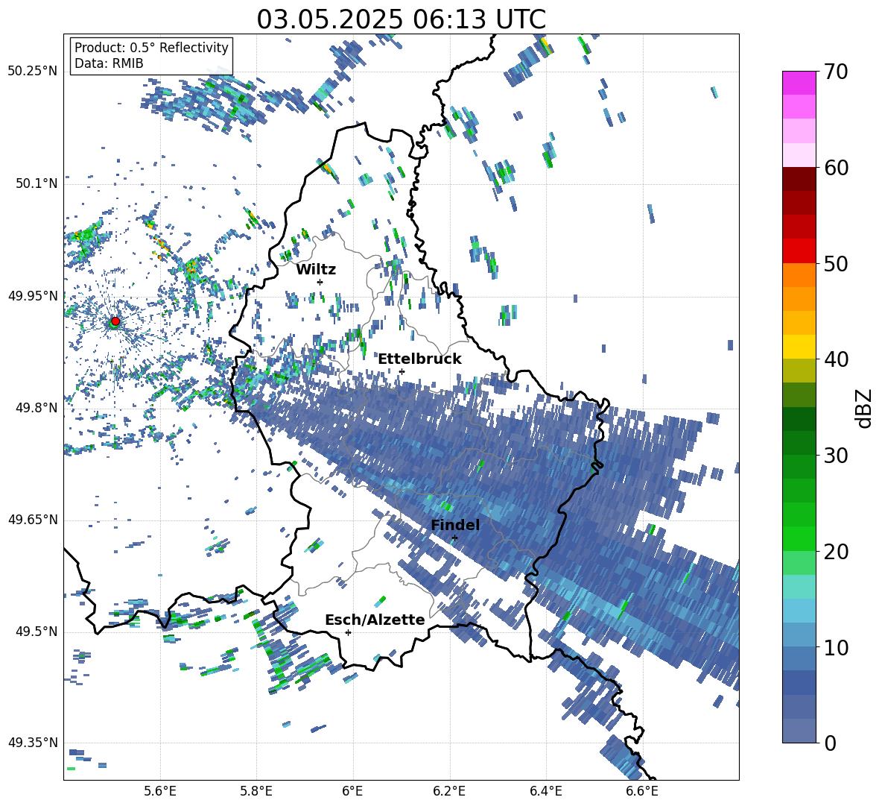Click the 49.65°N latitude label
The width and height of the screenshot is (882, 806).
(33, 520)
